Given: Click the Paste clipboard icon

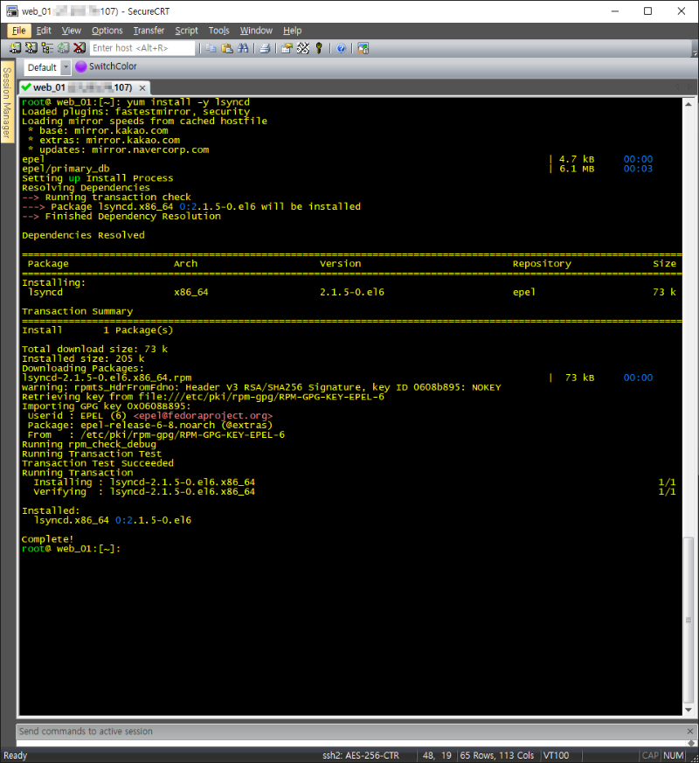Looking at the screenshot, I should 227,48.
